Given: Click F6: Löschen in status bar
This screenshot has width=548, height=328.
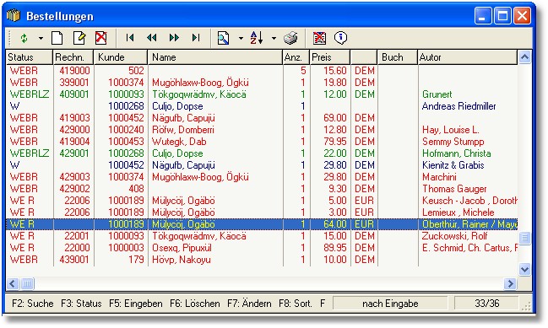Looking at the screenshot, I should point(195,304).
